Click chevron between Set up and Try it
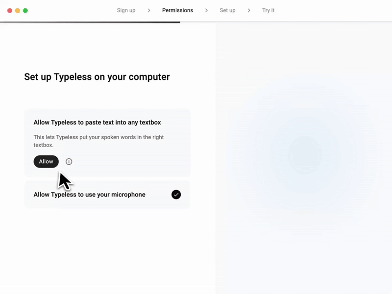392x294 pixels. point(249,10)
